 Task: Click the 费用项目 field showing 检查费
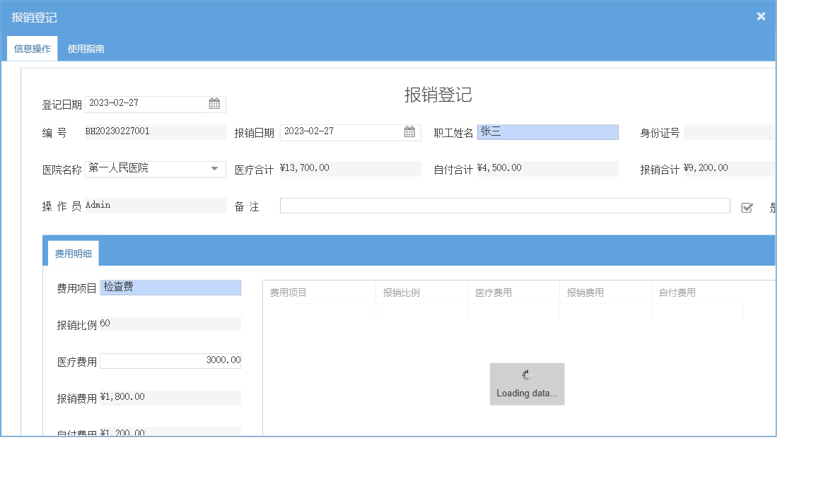click(x=170, y=288)
